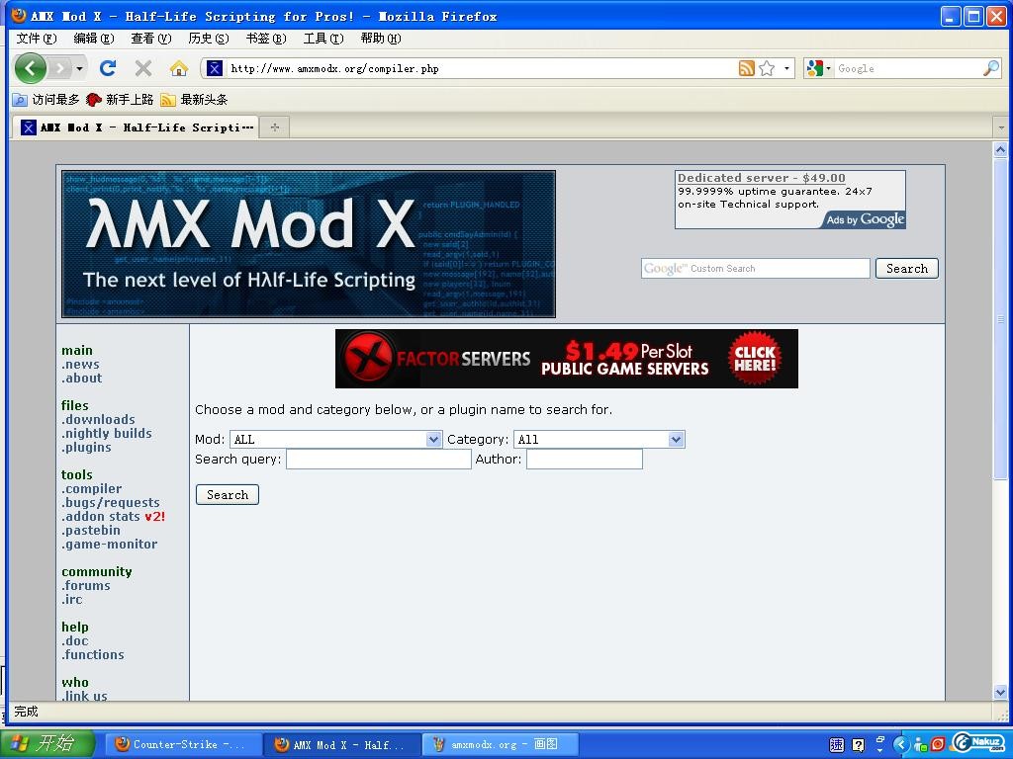Click the Search button beside Custom Search

click(x=906, y=269)
